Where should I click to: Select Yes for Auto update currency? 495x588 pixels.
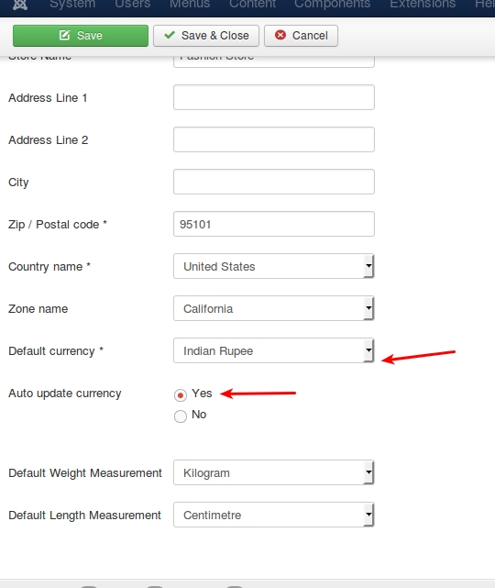click(181, 394)
